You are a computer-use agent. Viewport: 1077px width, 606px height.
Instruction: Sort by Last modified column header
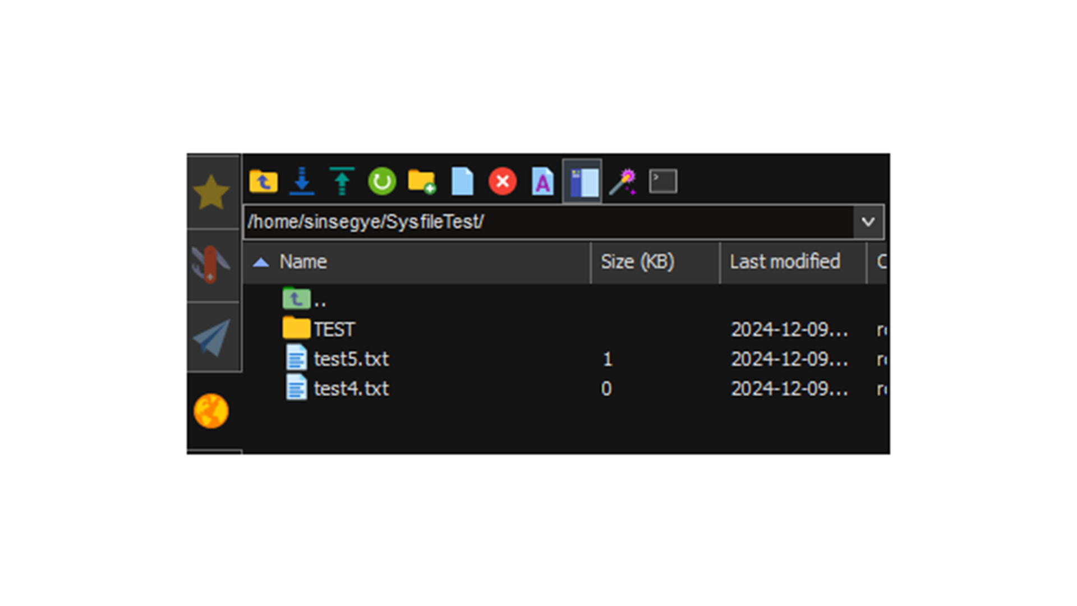tap(785, 261)
